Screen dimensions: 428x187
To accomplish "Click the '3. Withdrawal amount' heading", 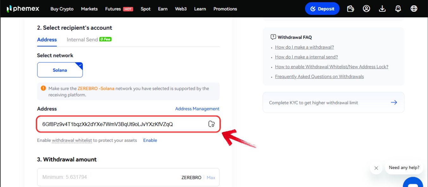I will (67, 159).
